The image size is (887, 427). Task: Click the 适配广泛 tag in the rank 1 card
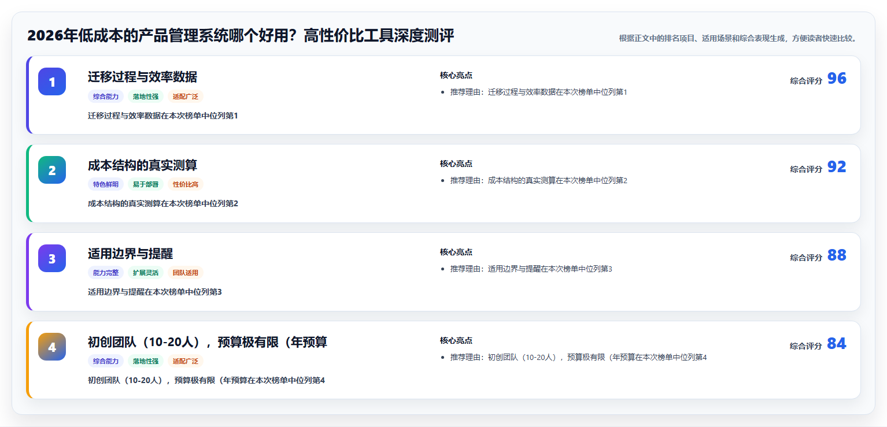186,96
